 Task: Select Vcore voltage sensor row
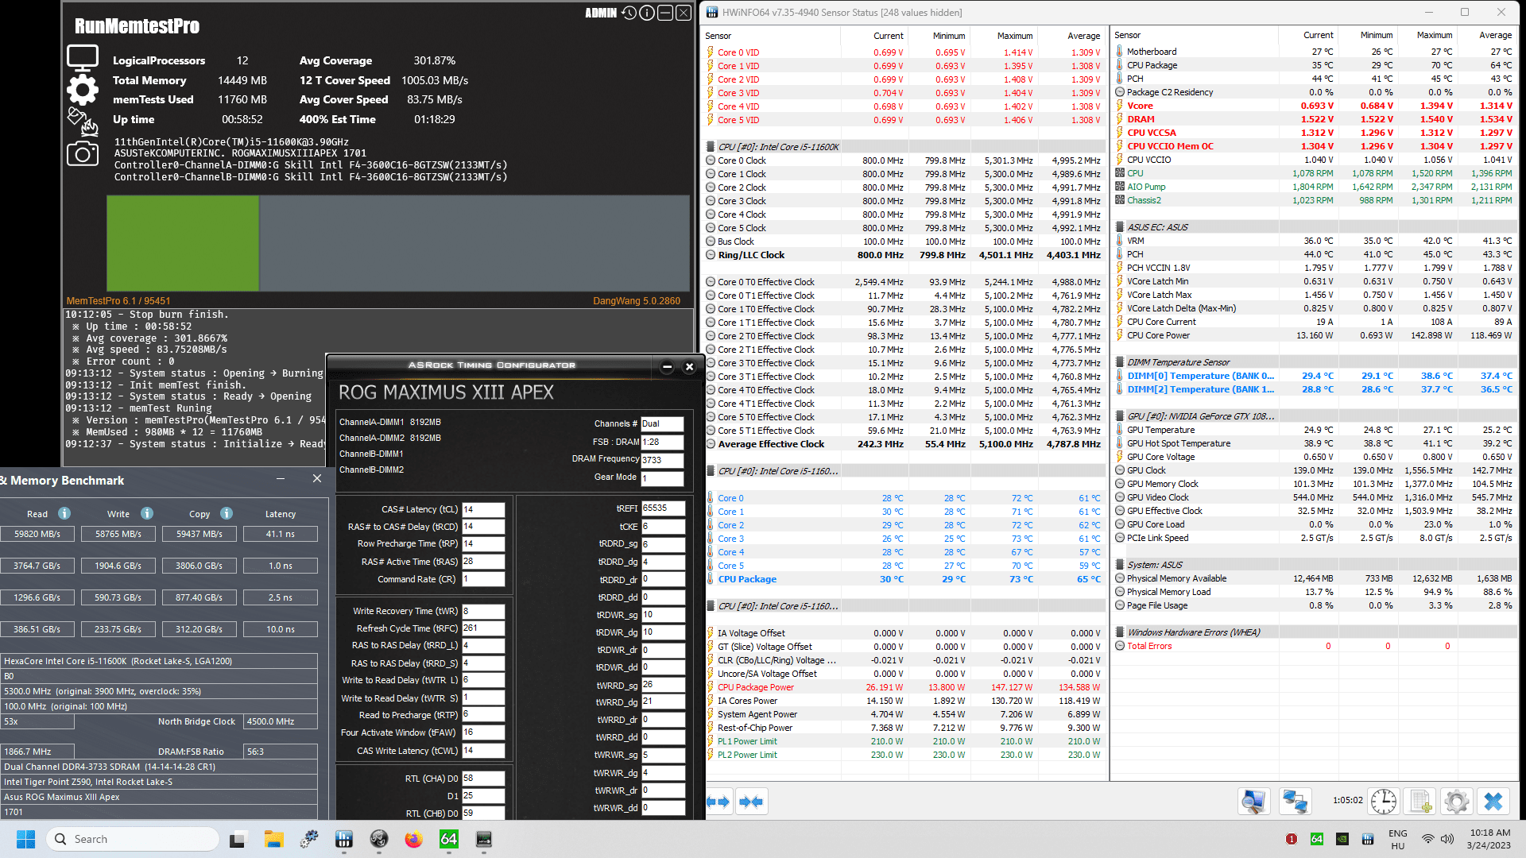click(1316, 106)
